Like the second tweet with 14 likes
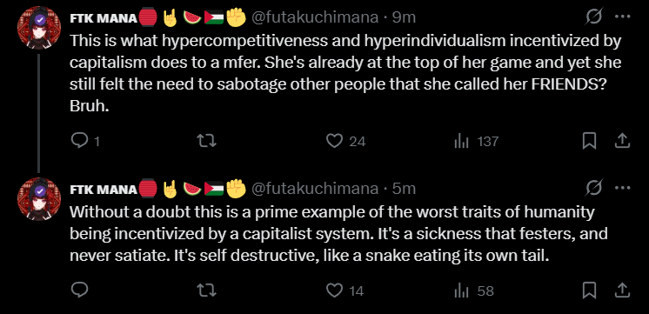 (x=345, y=291)
